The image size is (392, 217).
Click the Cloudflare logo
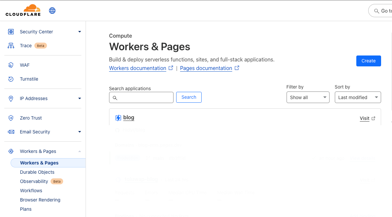[23, 10]
